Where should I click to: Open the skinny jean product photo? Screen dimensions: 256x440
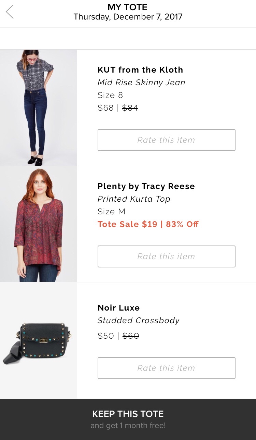39,108
